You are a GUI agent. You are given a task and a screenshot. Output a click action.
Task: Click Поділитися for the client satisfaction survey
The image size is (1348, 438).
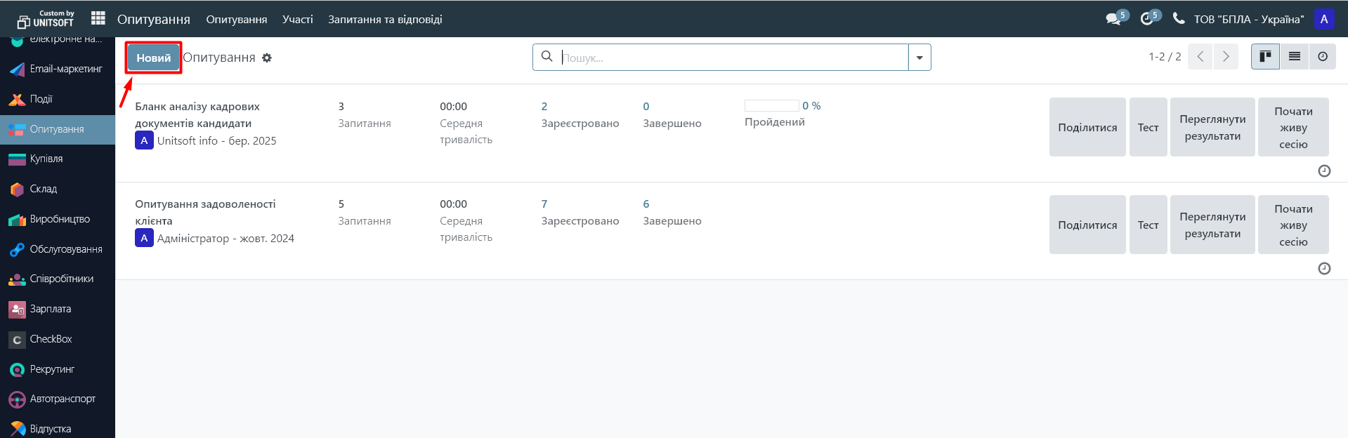pos(1087,225)
